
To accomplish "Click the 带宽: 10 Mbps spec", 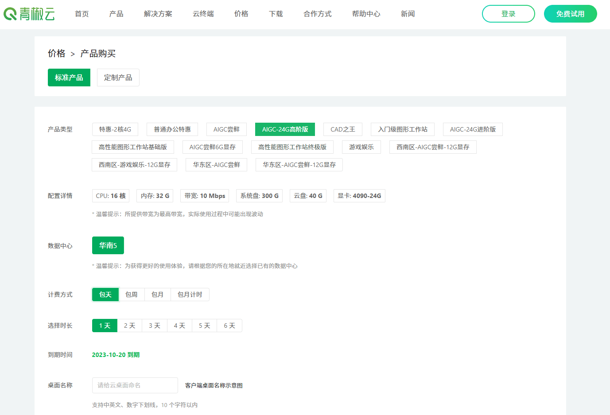I will point(205,196).
